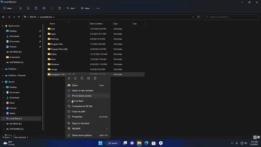Switch to the large thumbnails view icon in the status bar
Screen dimensions: 261x147
pos(258,137)
